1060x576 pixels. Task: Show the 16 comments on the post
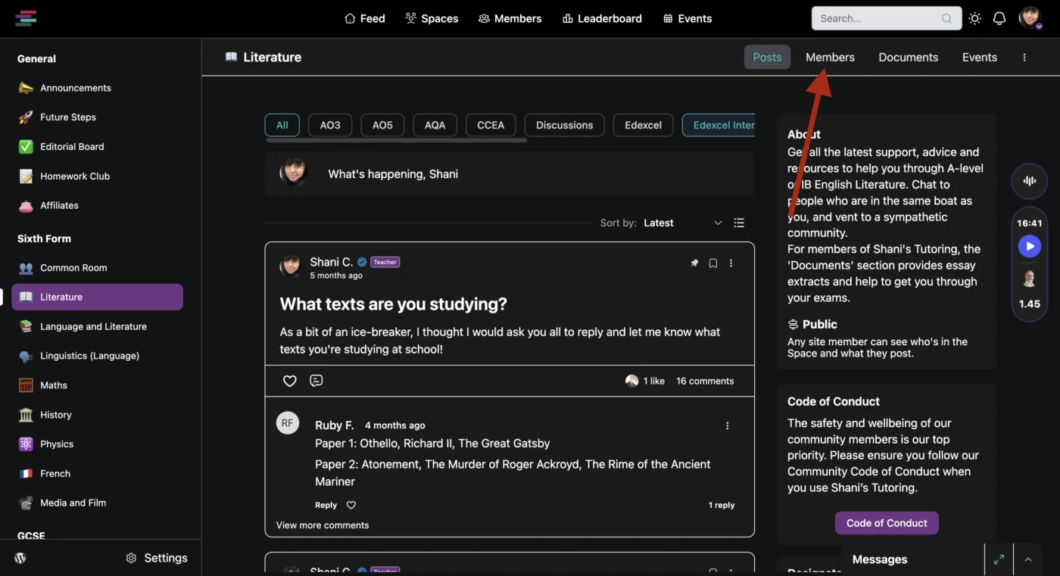pyautogui.click(x=705, y=381)
